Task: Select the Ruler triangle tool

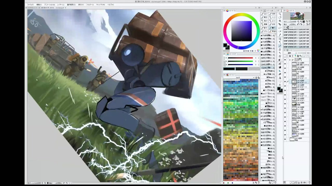Action: click(x=280, y=71)
